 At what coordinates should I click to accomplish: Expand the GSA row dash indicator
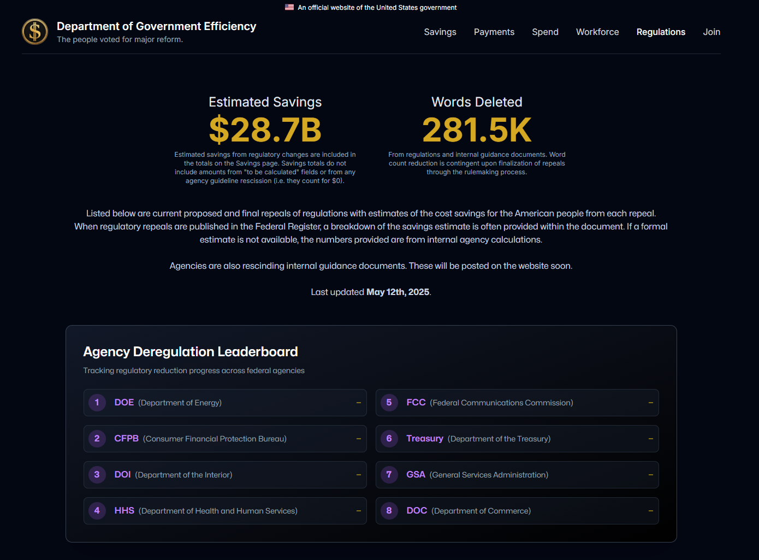pyautogui.click(x=651, y=475)
